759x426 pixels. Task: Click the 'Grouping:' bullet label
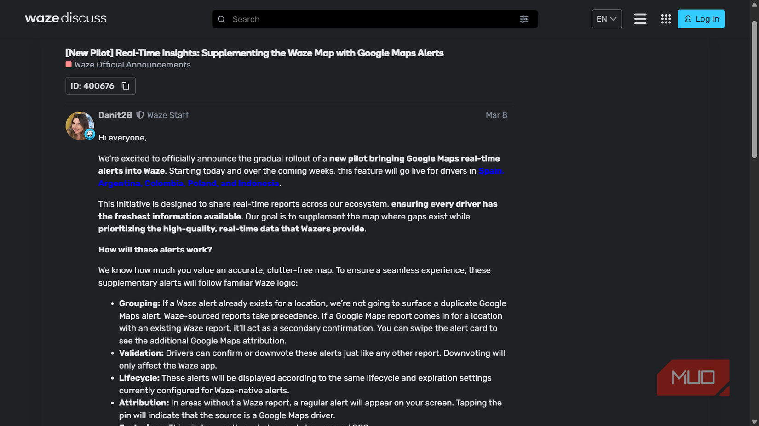pos(139,303)
